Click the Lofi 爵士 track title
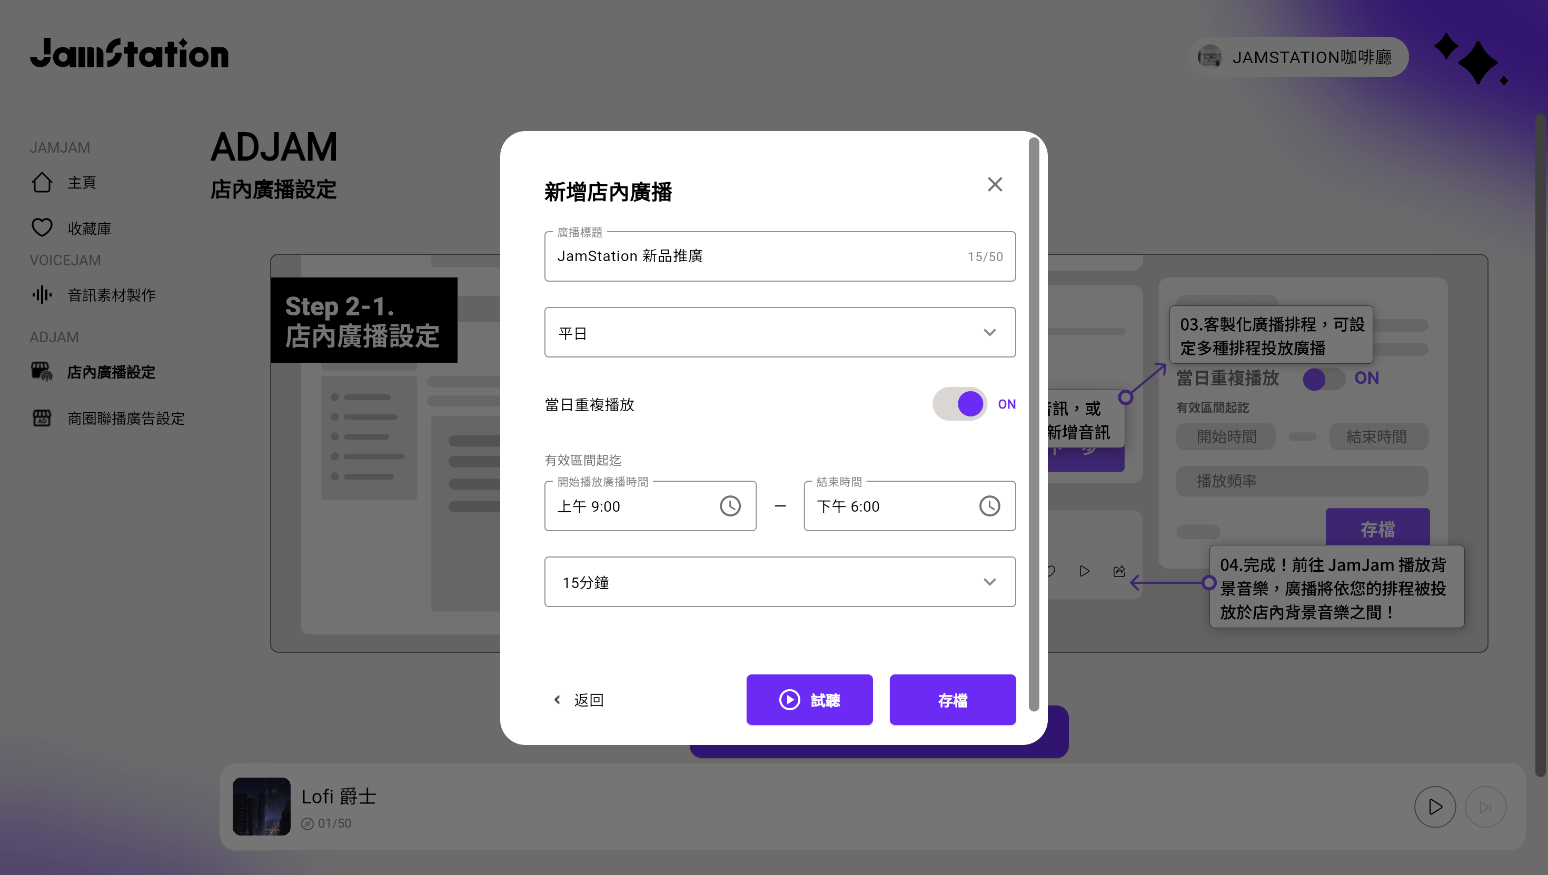 [x=339, y=796]
